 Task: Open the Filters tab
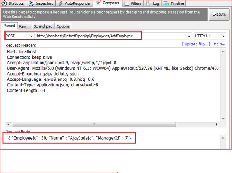(133, 3)
